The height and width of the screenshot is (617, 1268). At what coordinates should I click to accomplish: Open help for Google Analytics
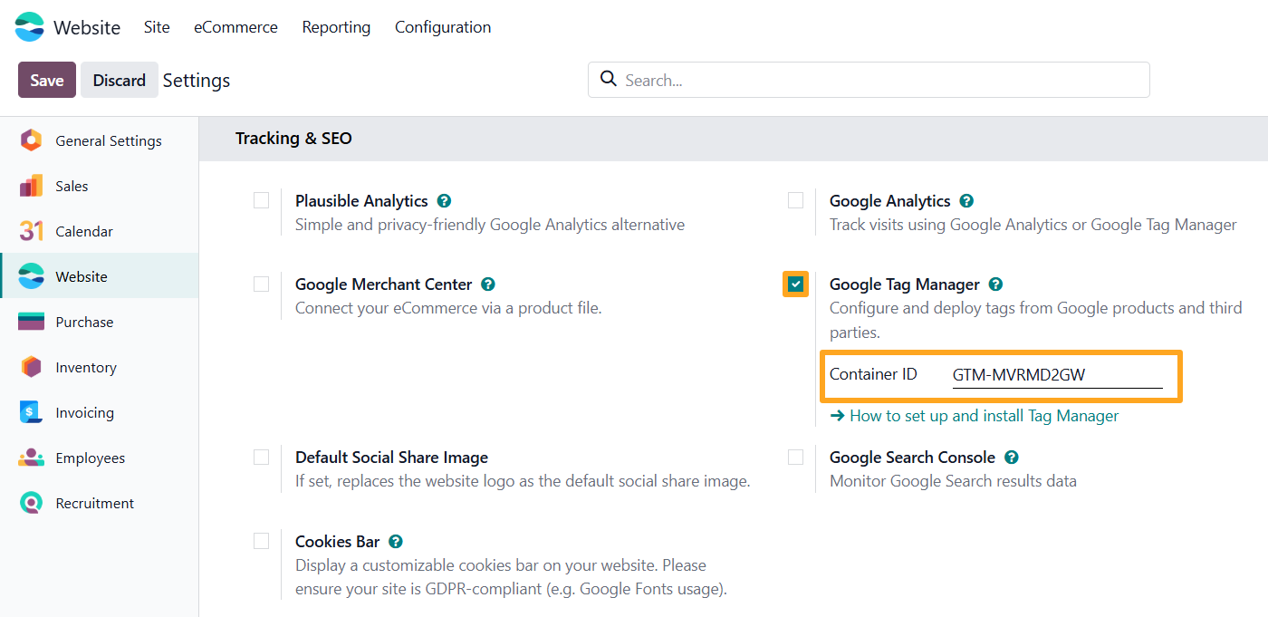pos(966,201)
